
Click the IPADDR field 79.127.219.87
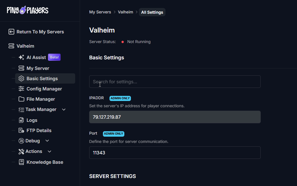click(x=175, y=117)
